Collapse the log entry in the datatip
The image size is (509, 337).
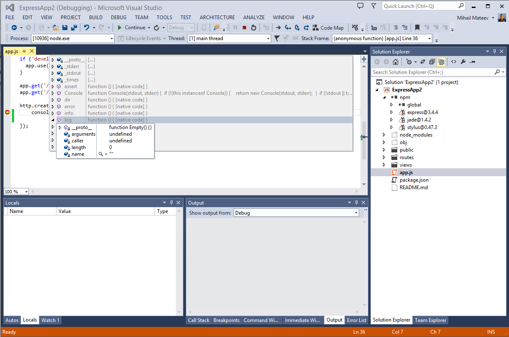point(53,120)
